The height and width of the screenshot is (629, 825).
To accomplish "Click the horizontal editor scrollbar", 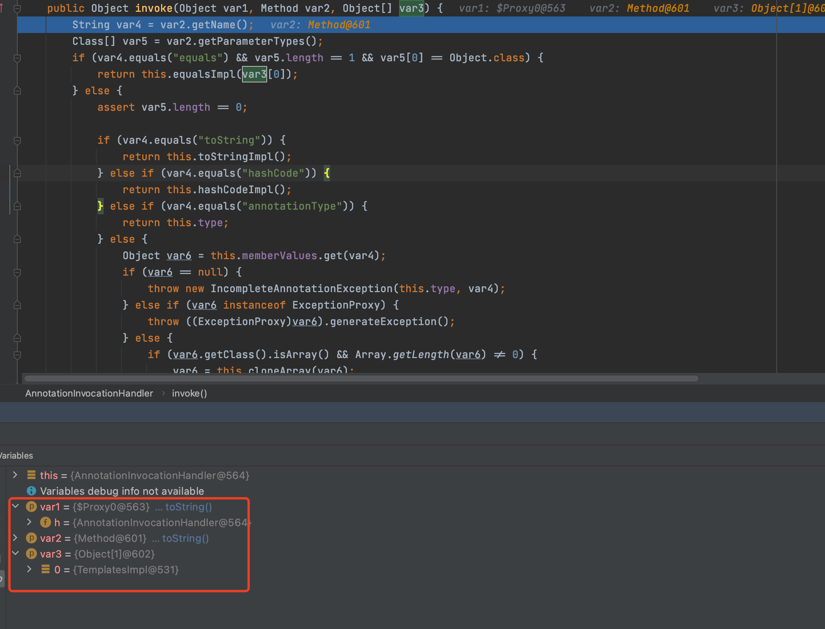I will 361,378.
